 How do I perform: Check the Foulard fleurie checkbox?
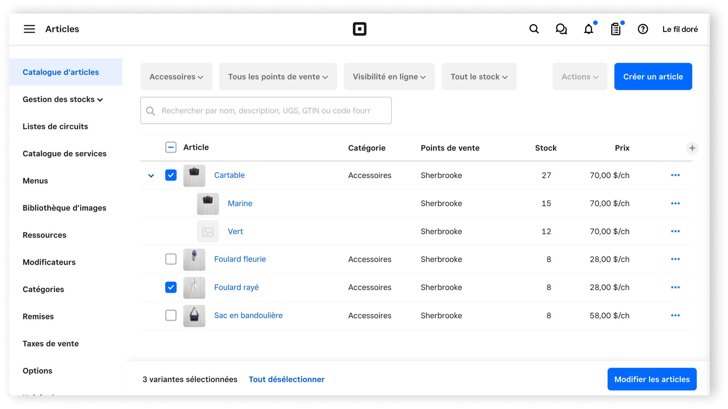point(171,259)
